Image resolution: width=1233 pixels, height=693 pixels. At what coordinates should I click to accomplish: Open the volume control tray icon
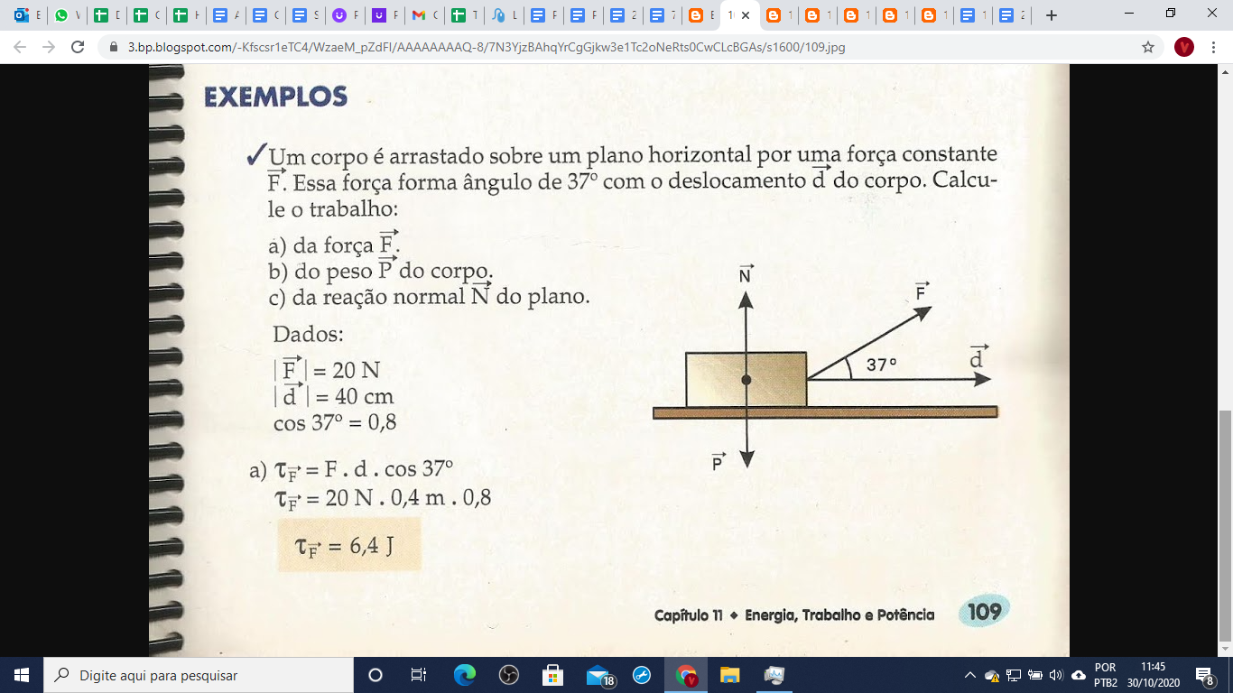(1056, 675)
